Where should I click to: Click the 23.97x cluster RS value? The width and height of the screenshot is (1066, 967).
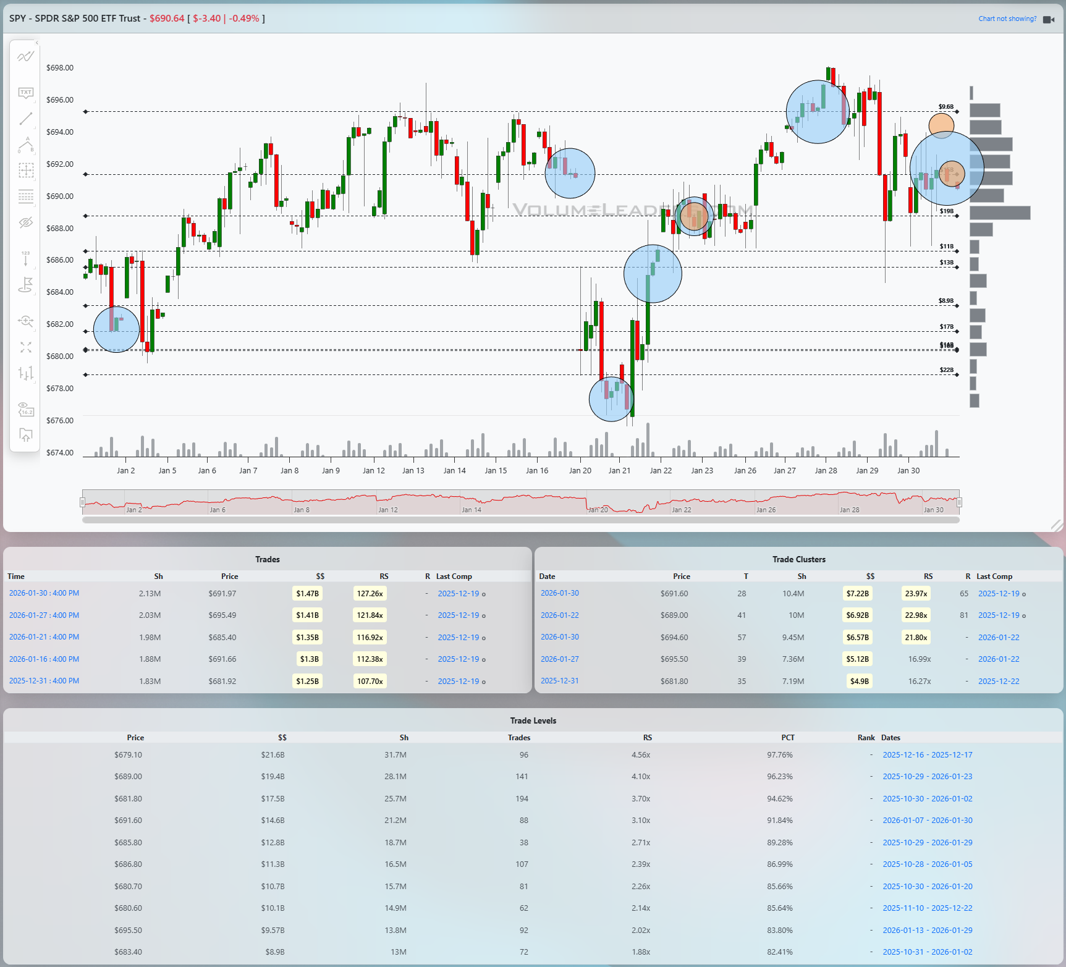click(916, 594)
